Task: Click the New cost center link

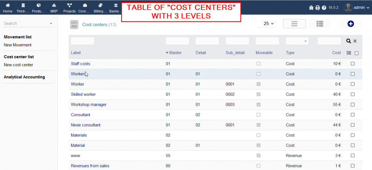Action: point(18,65)
